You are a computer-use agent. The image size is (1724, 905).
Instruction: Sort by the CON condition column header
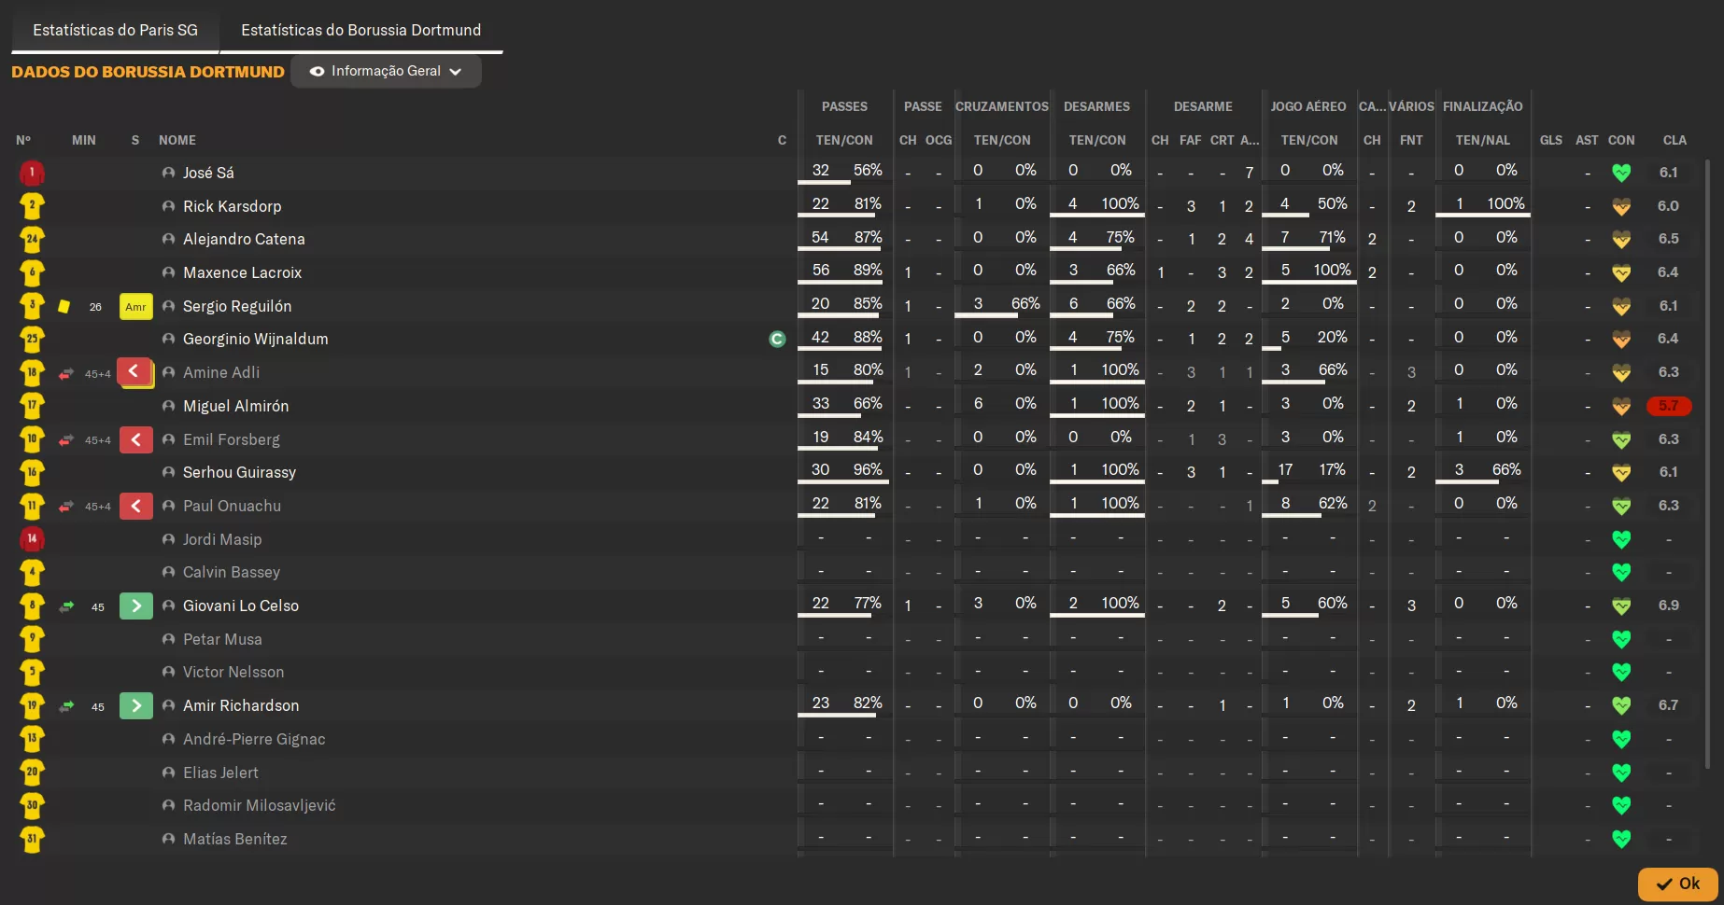1621,140
